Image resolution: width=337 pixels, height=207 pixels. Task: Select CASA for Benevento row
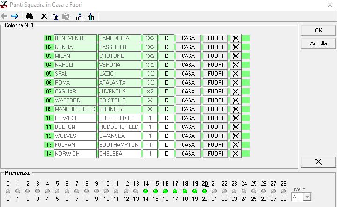[188, 38]
